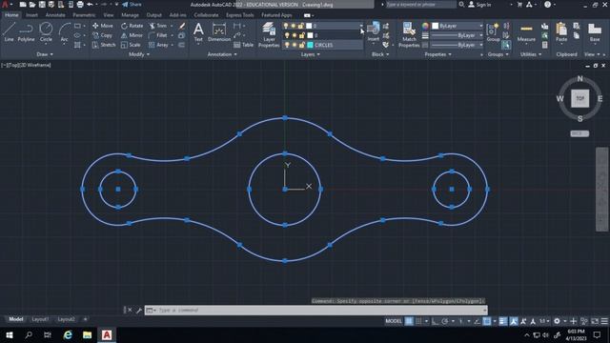Click the Copy tool
Viewport: 610px width, 343px height.
103,35
